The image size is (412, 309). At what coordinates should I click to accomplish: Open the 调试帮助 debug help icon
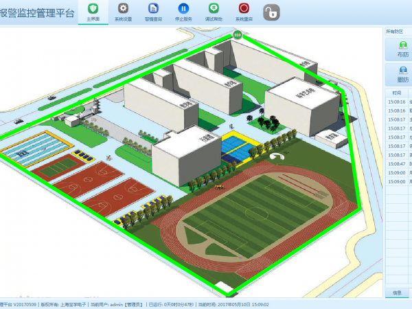pyautogui.click(x=214, y=12)
